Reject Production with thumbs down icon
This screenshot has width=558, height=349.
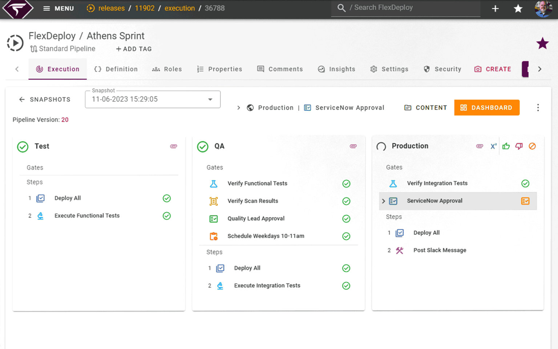pyautogui.click(x=519, y=146)
